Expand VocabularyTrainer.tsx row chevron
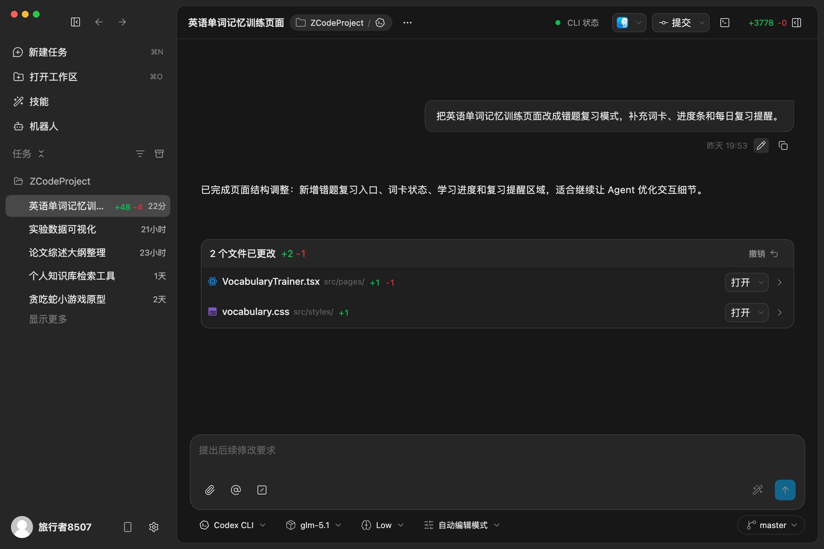 point(779,282)
